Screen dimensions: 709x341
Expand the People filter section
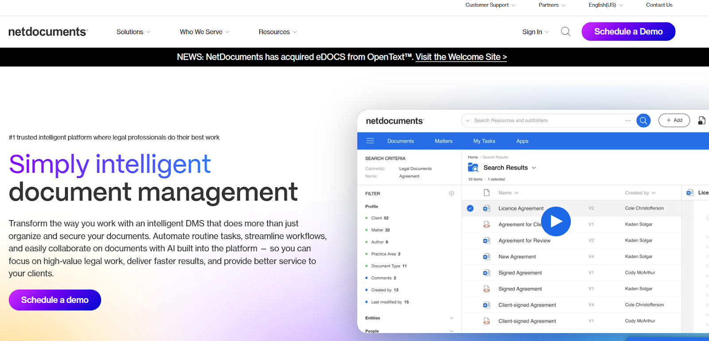(x=452, y=331)
